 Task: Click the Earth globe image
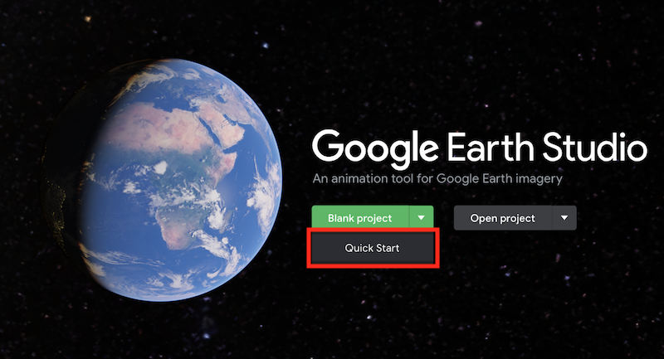tap(161, 180)
